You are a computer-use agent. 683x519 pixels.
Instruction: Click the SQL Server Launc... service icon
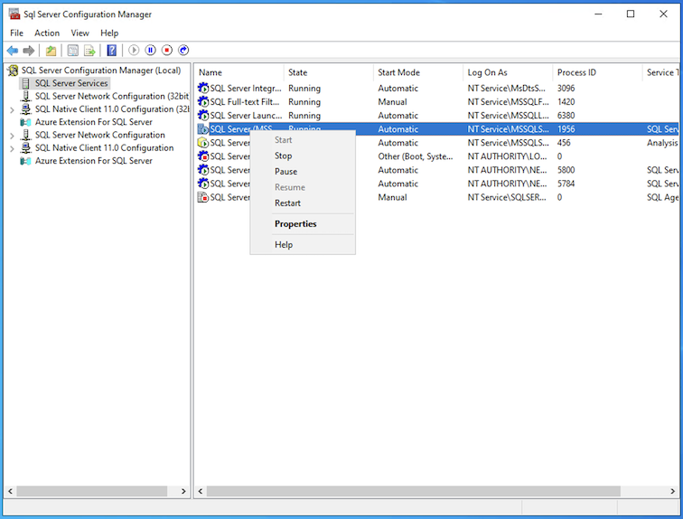coord(203,116)
